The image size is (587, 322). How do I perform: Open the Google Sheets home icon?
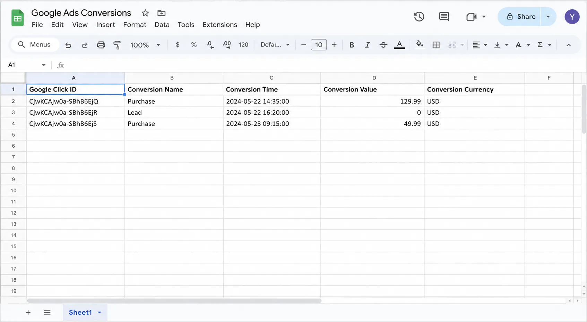pos(17,18)
